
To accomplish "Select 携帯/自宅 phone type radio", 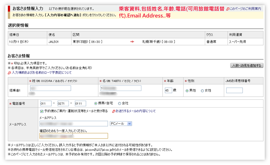I will pos(96,103).
